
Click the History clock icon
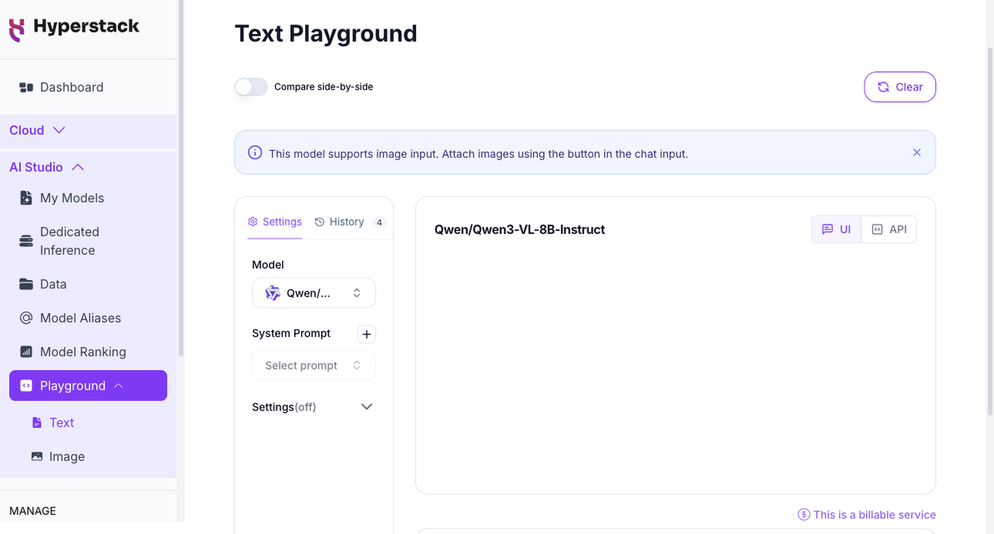319,222
